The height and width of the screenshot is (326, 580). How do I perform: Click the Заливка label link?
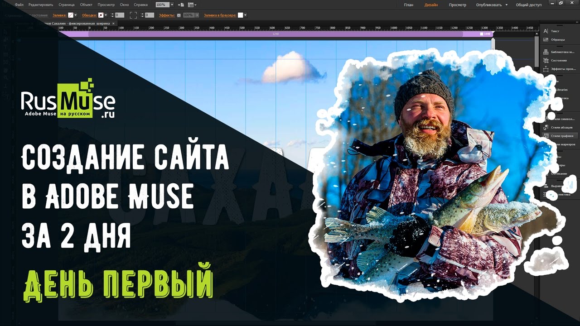click(59, 15)
